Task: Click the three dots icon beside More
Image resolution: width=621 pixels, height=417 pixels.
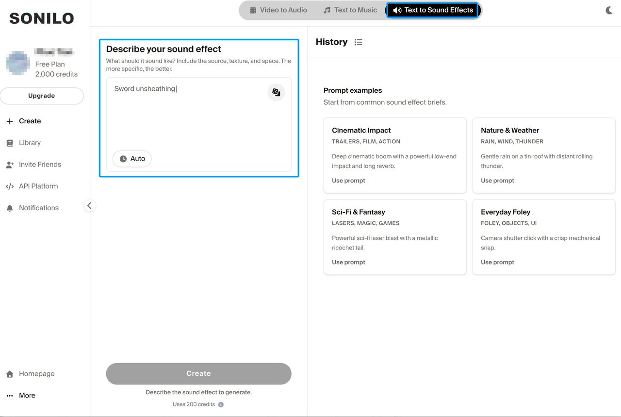Action: tap(10, 396)
